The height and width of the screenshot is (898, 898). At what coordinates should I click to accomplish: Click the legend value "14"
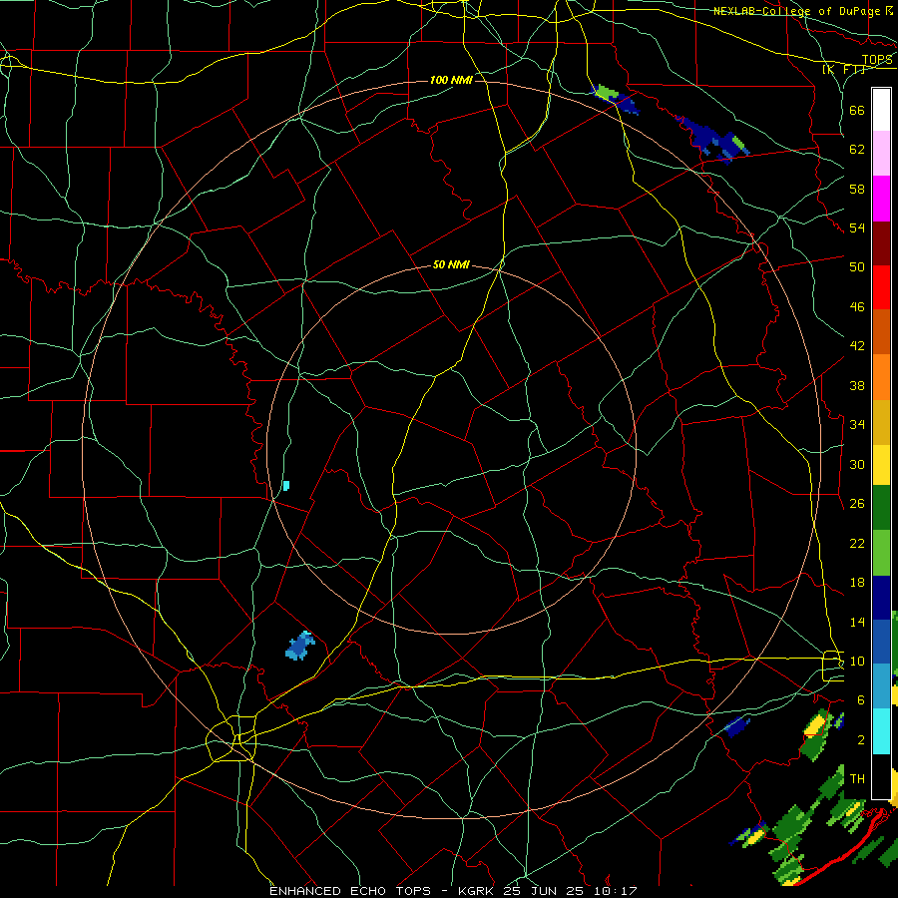tap(857, 622)
